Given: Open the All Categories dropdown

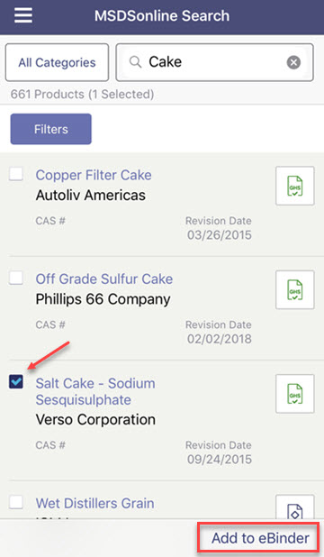Looking at the screenshot, I should [x=57, y=62].
